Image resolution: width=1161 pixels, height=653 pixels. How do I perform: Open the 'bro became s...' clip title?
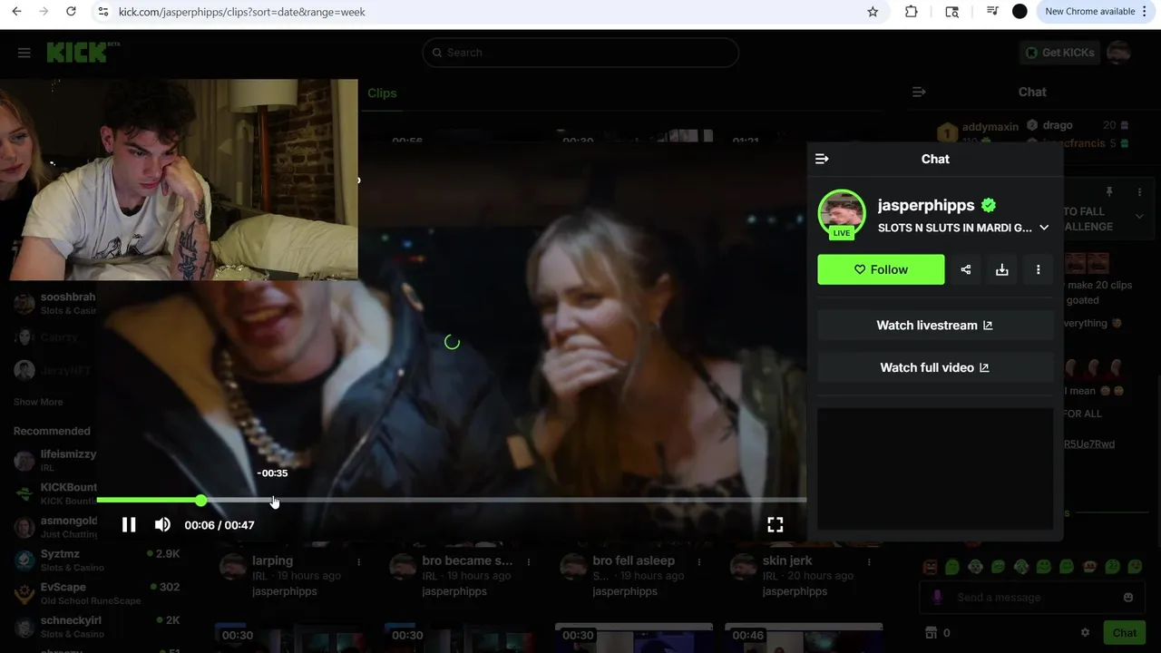[467, 560]
